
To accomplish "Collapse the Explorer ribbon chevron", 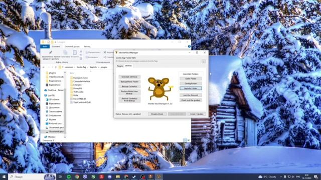I will coord(186,46).
